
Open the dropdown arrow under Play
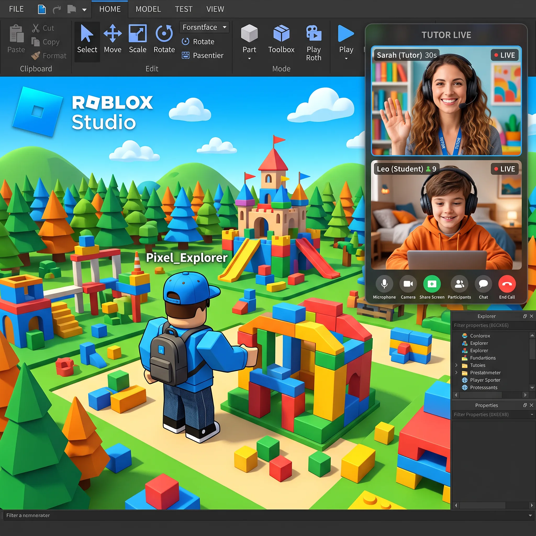tap(346, 59)
